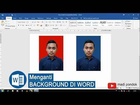The image size is (140, 105).
Task: Click the Undo arrow icon
Action: tap(6, 15)
